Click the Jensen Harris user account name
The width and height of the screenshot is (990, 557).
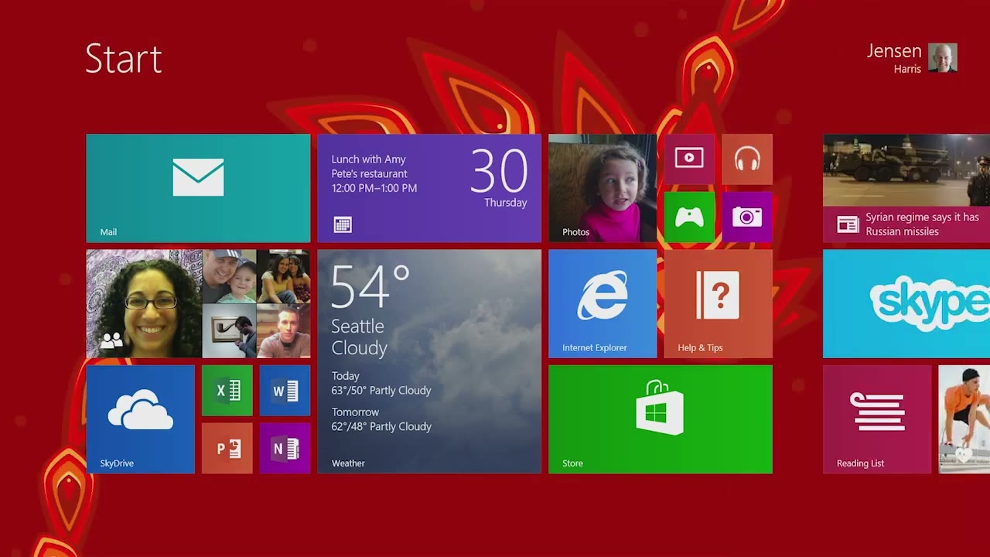pyautogui.click(x=894, y=58)
